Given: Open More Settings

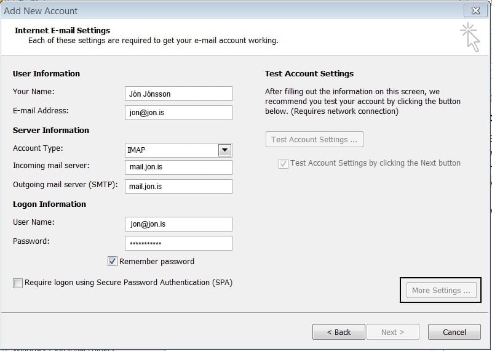Looking at the screenshot, I should coord(441,291).
